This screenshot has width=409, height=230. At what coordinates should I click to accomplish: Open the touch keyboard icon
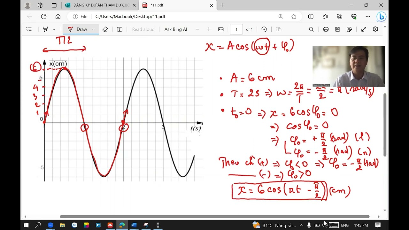pos(334,225)
